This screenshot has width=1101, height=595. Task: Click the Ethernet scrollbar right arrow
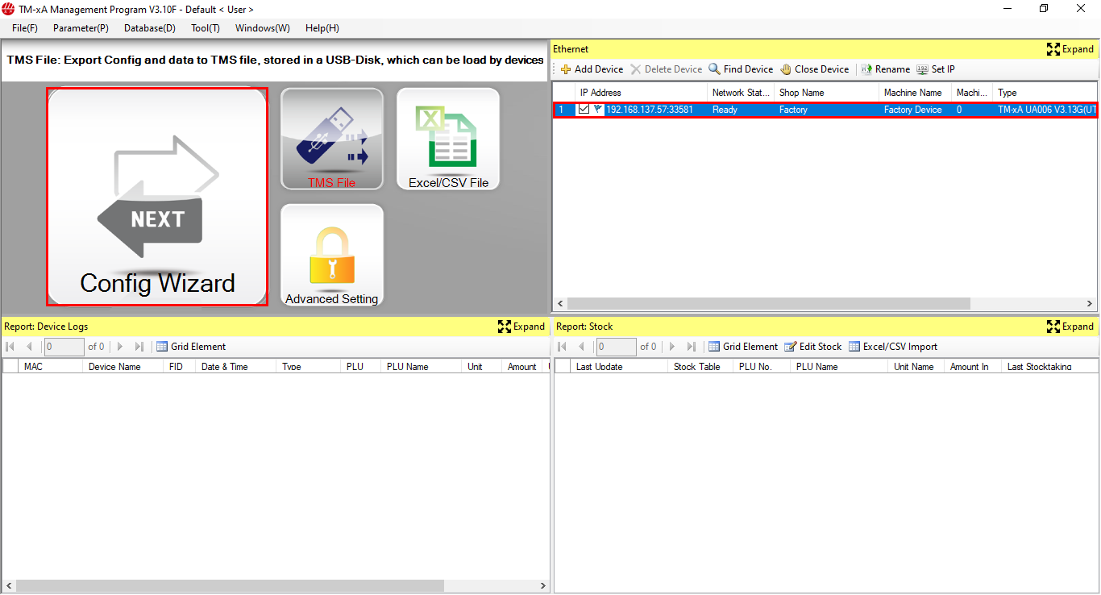[1090, 304]
